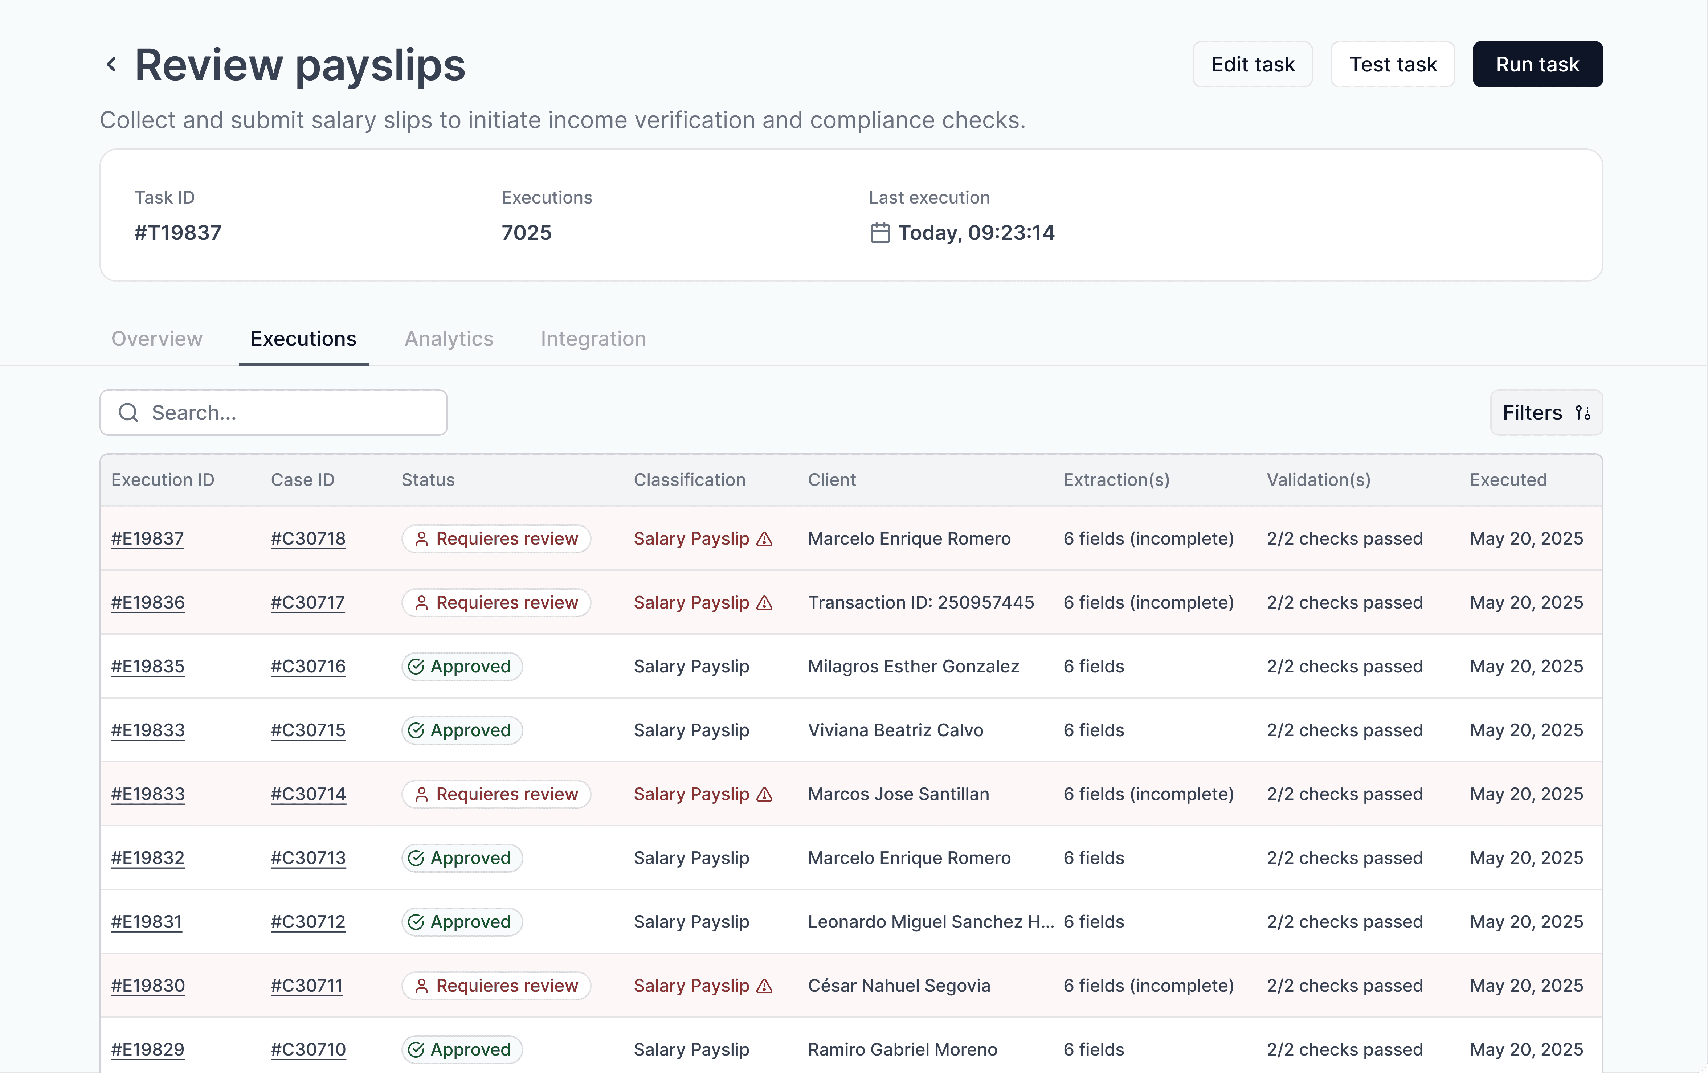Click the Test task button
The width and height of the screenshot is (1708, 1073).
1392,64
